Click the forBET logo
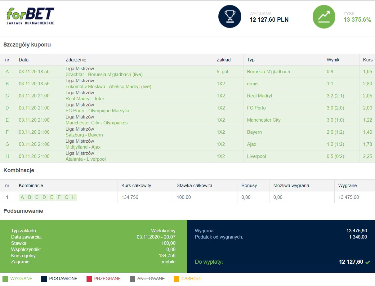 pos(30,16)
